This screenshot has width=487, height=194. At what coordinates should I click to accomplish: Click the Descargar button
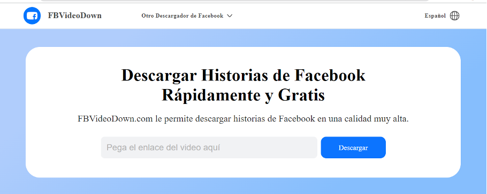click(353, 148)
